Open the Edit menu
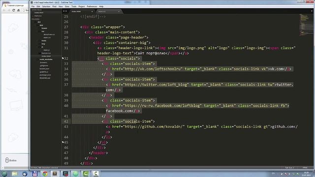Viewport: 315px width, 177px height. click(38, 6)
